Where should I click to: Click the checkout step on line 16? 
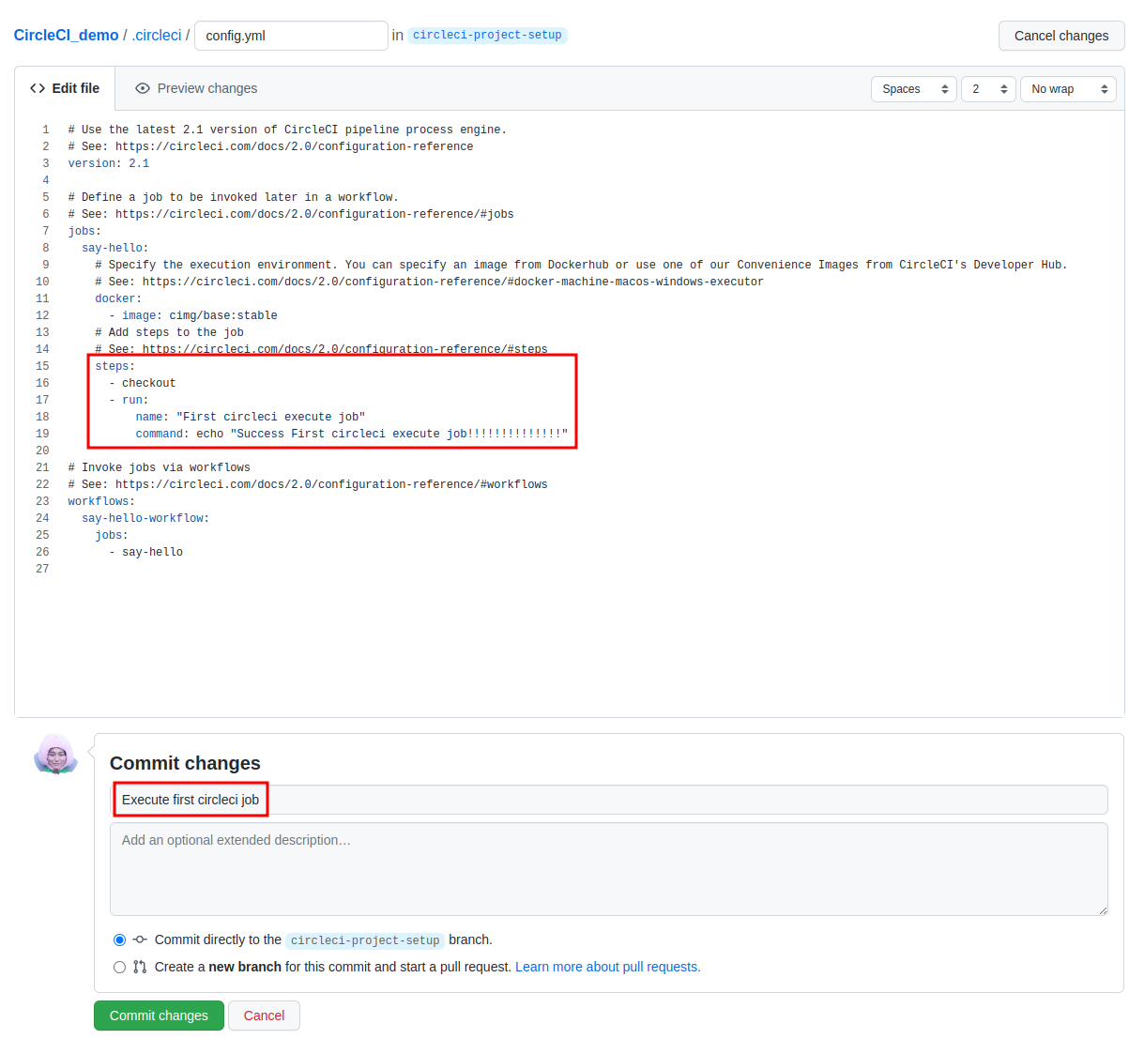pos(142,383)
